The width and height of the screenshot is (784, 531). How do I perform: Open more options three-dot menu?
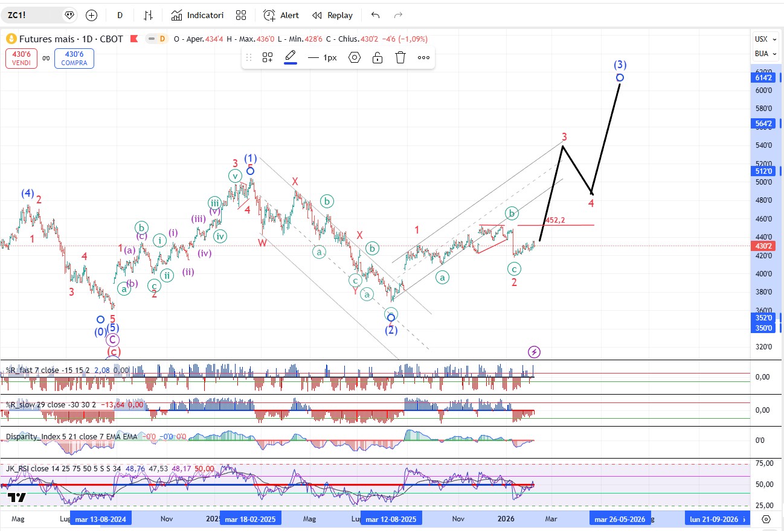tap(423, 57)
